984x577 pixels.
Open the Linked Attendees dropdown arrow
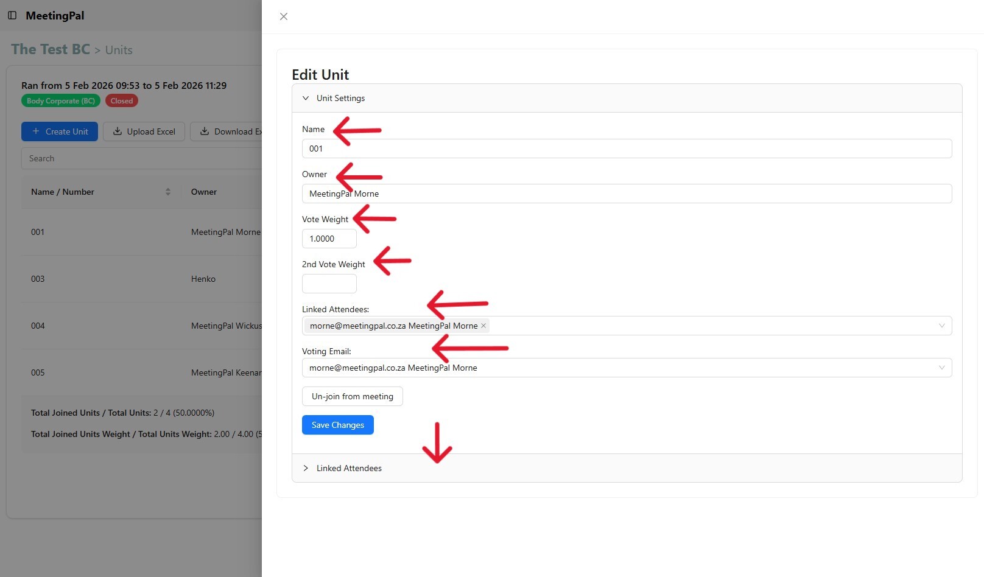point(941,326)
